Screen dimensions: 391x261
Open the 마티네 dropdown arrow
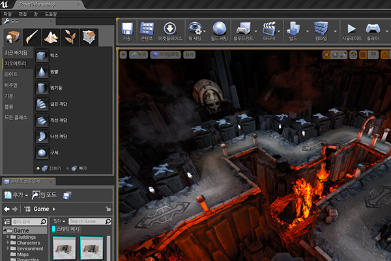coord(279,31)
